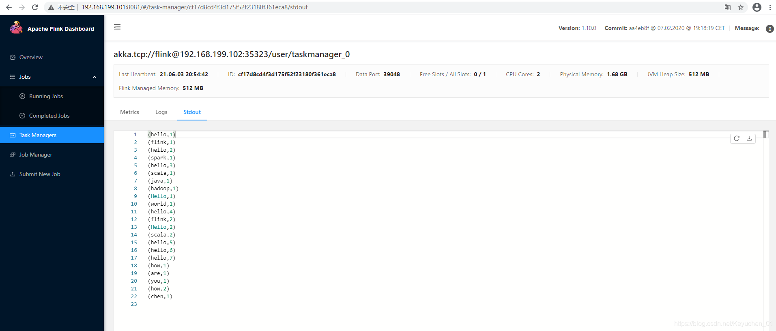Click the editor minimap scrollbar handle
The image size is (776, 331).
[765, 134]
